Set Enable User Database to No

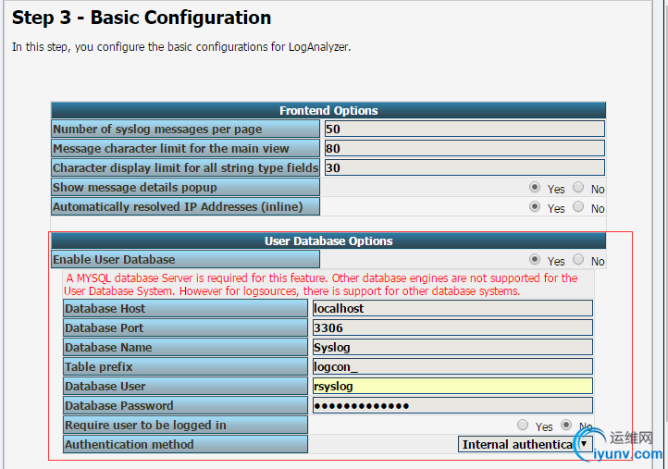578,259
